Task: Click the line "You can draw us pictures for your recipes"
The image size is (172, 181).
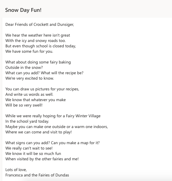Action: point(42,89)
